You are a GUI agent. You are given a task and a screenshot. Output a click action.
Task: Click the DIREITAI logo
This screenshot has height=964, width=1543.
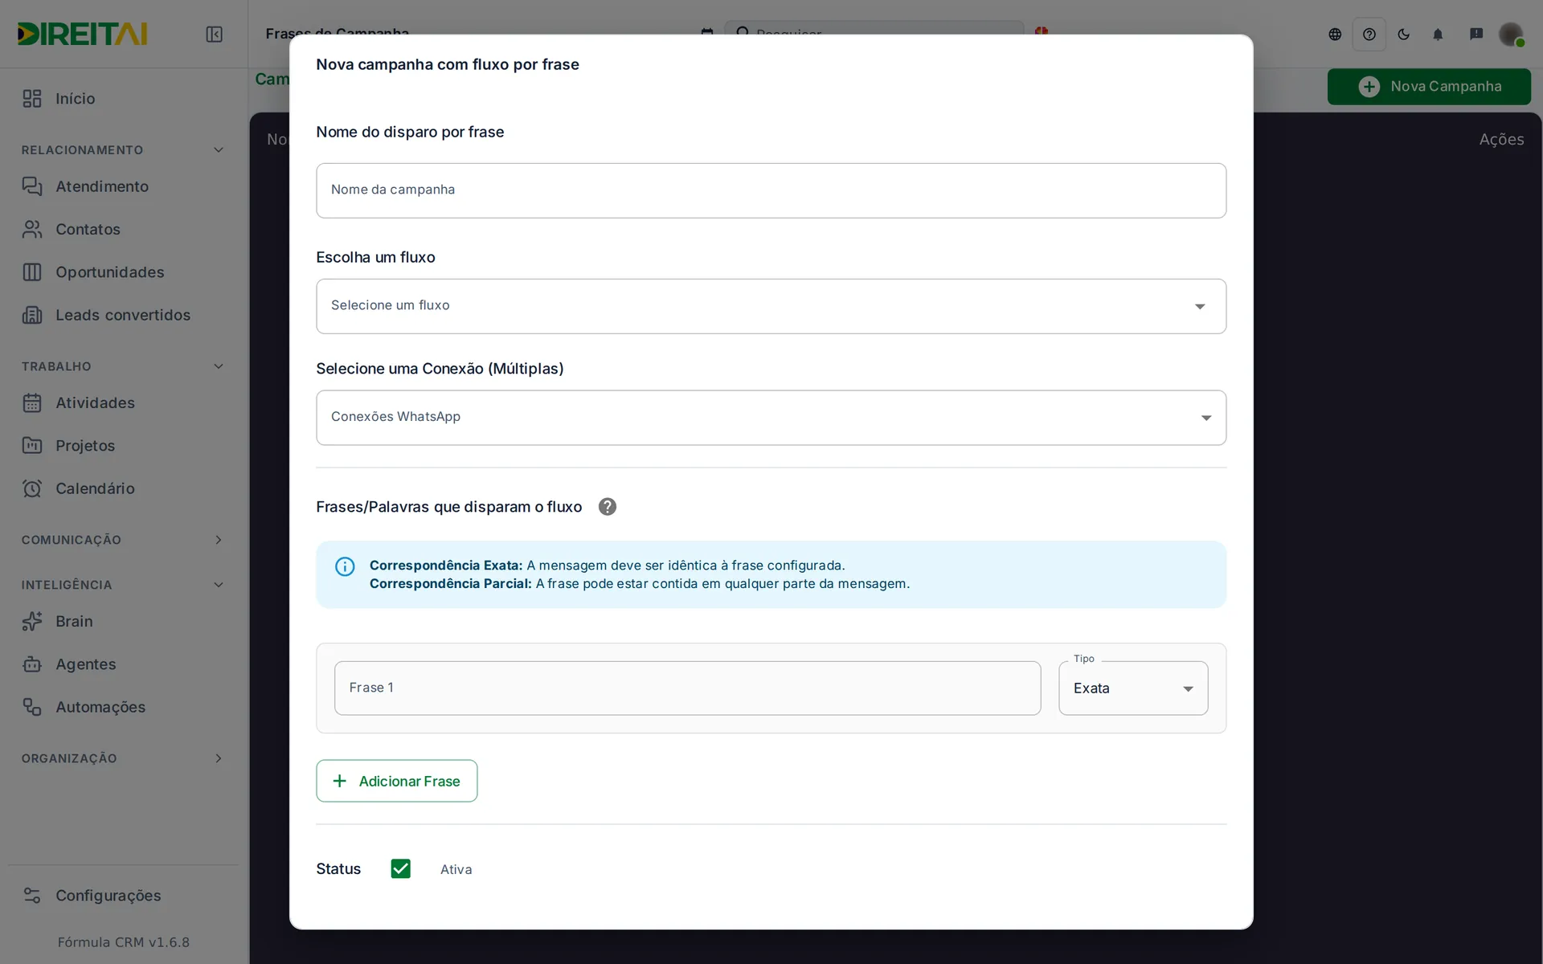click(x=83, y=34)
